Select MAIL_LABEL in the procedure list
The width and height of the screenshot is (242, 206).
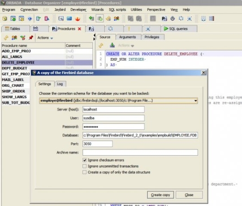pyautogui.click(x=16, y=80)
